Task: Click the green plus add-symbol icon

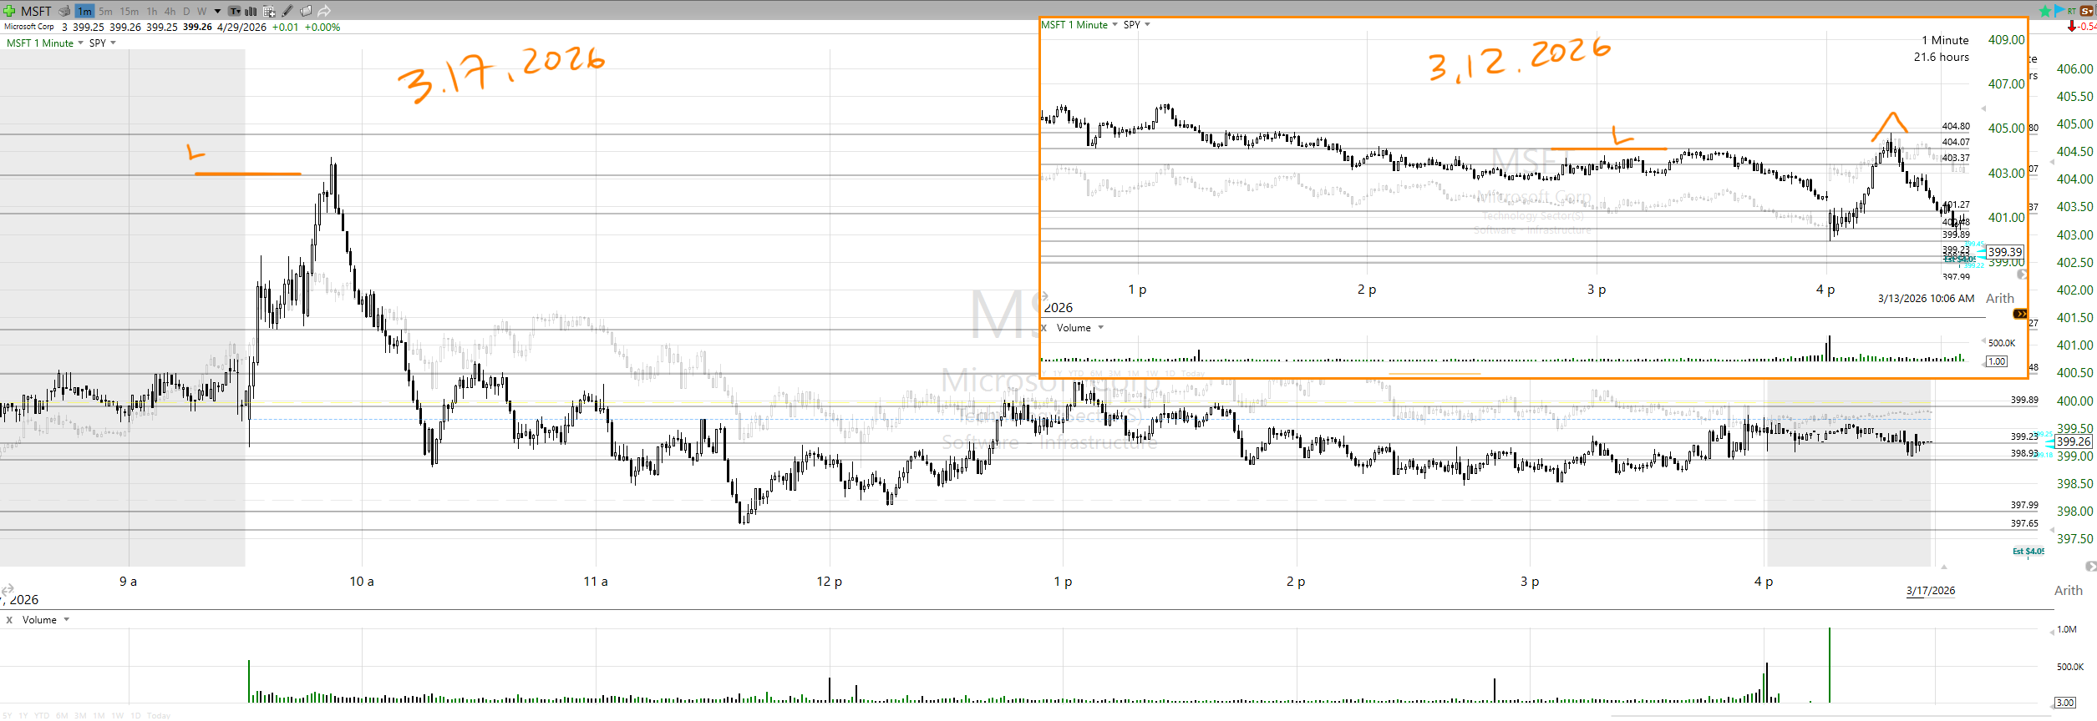Action: [9, 11]
